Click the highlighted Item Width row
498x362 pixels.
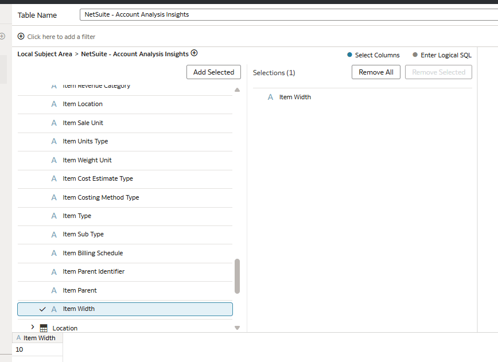coord(125,309)
